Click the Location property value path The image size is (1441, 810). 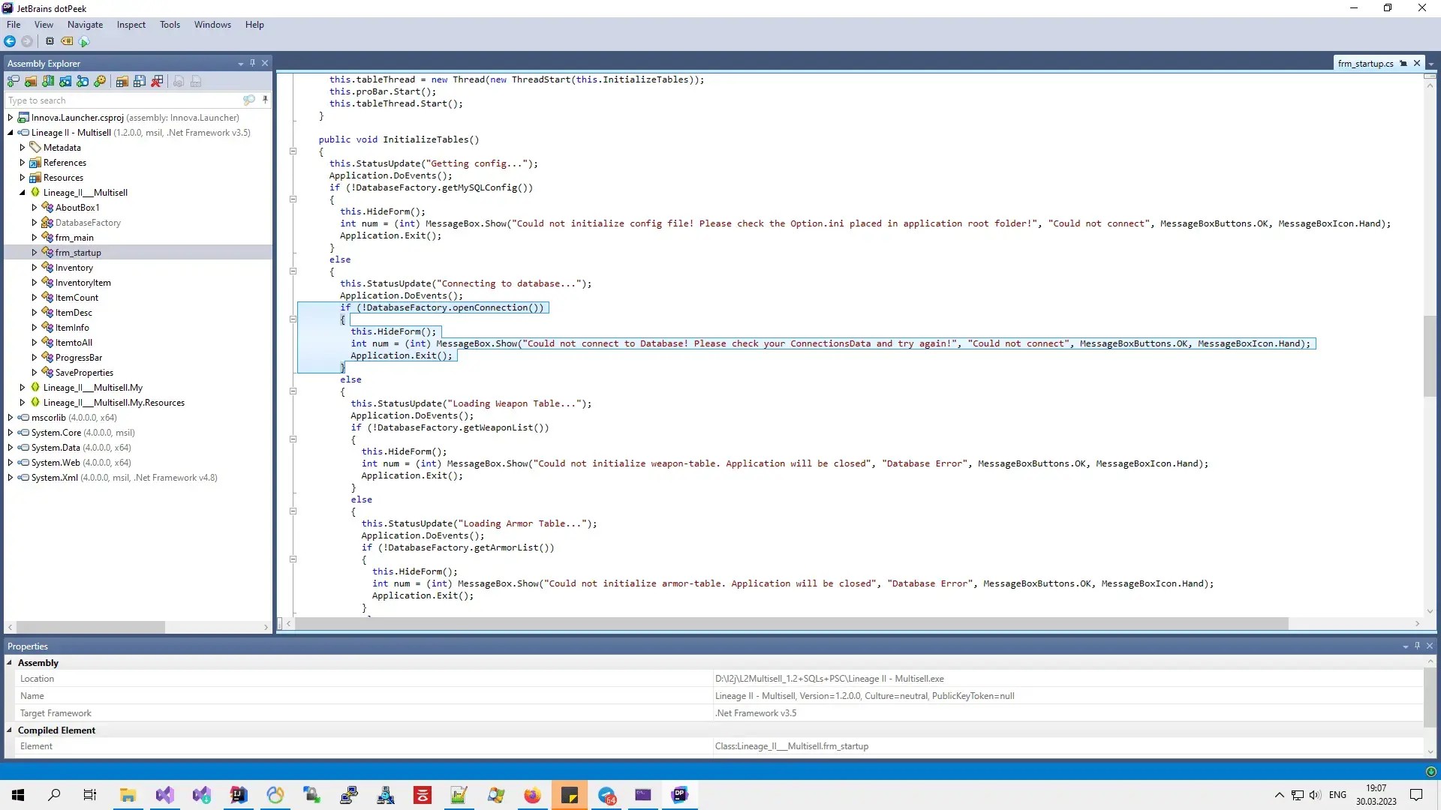(829, 679)
